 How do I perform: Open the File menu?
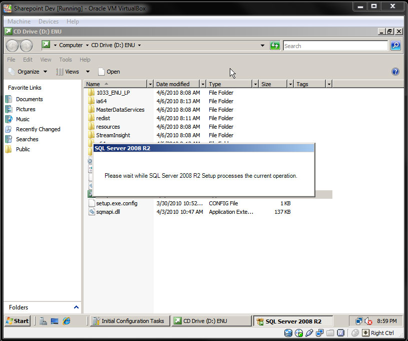tap(11, 60)
